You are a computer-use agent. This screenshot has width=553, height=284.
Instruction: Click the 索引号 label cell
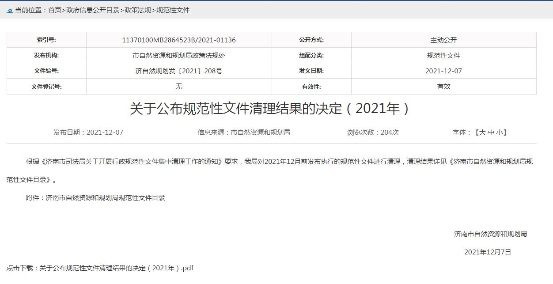pyautogui.click(x=46, y=40)
